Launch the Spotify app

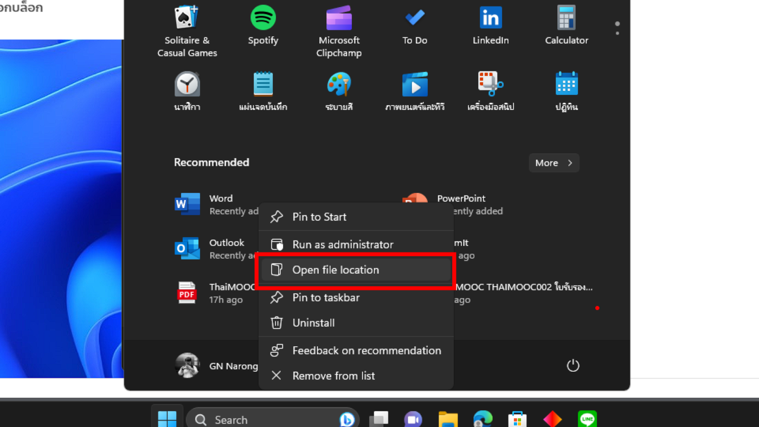263,25
